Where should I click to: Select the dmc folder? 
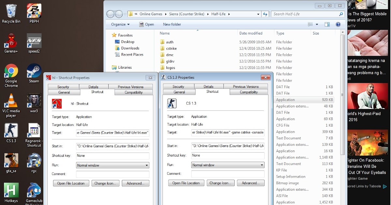167,55
